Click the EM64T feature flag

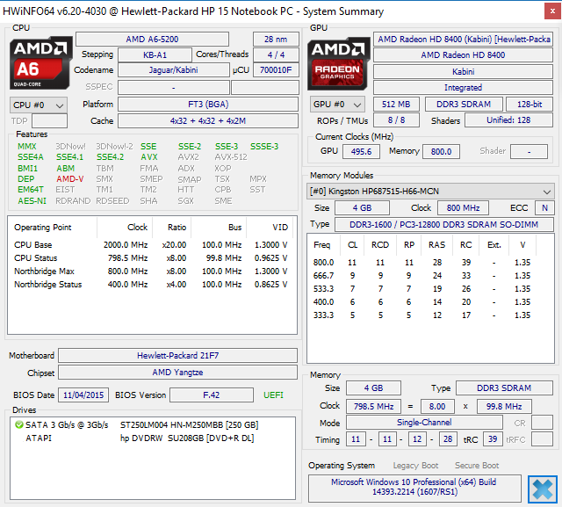(x=31, y=190)
